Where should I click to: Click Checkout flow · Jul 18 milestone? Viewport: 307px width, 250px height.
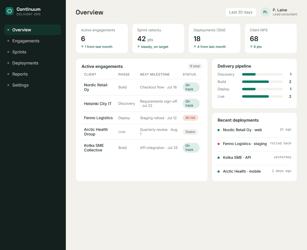tap(158, 87)
